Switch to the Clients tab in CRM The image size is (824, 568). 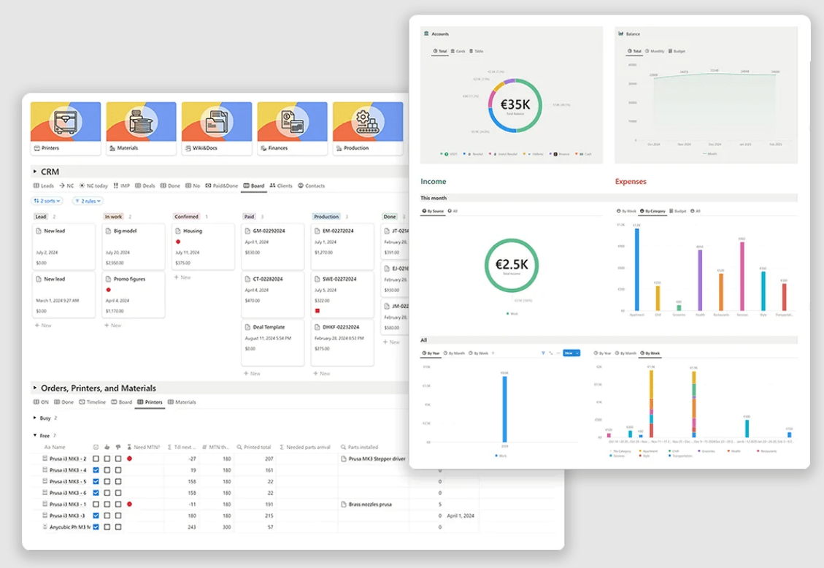tap(280, 185)
